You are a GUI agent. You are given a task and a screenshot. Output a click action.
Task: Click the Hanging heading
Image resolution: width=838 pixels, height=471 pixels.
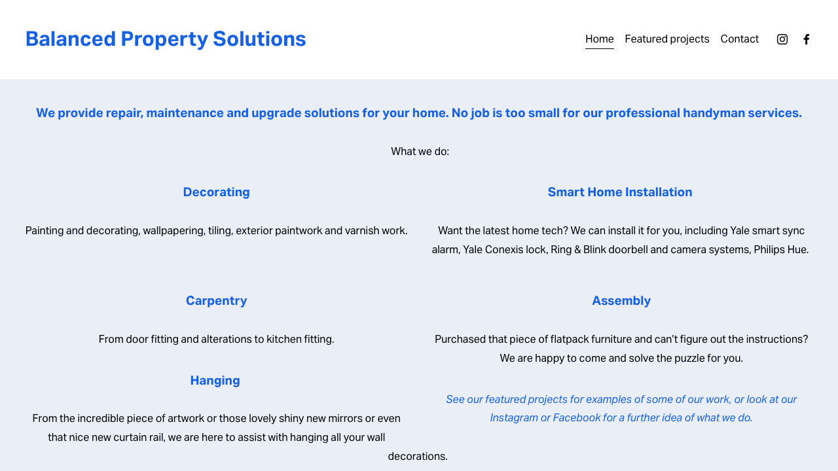coord(215,381)
